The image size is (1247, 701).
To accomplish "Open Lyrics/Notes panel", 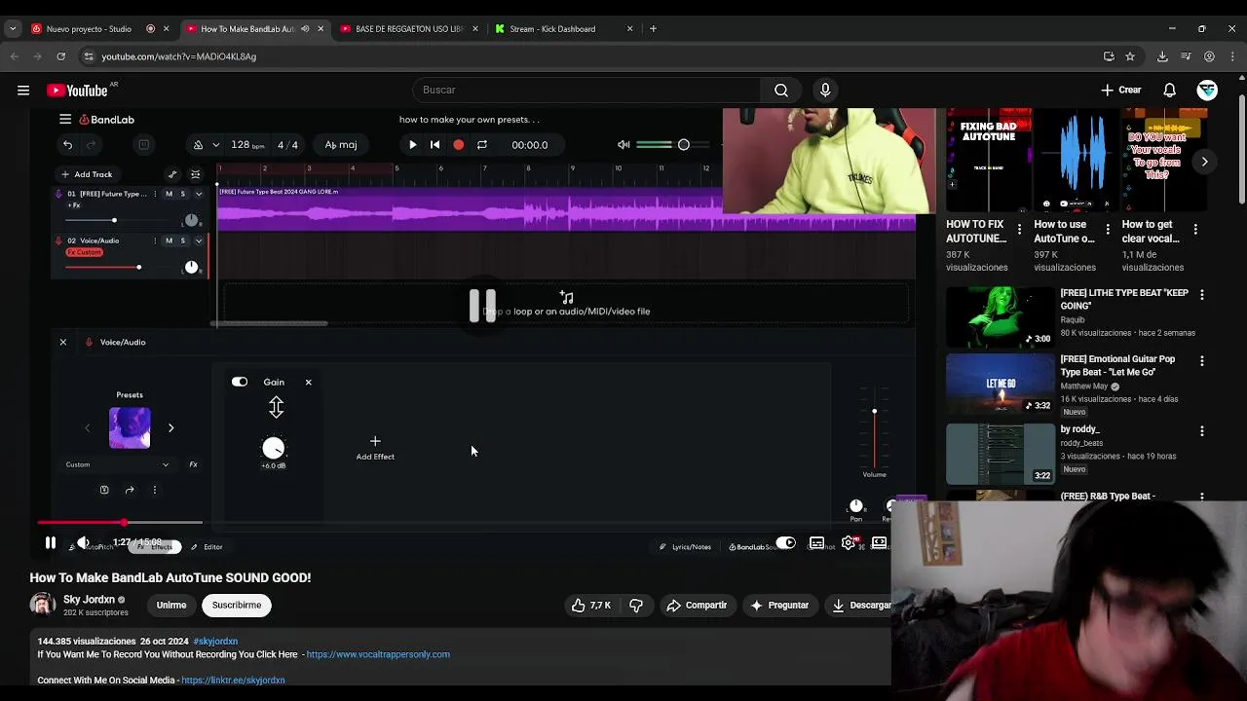I will [x=686, y=547].
